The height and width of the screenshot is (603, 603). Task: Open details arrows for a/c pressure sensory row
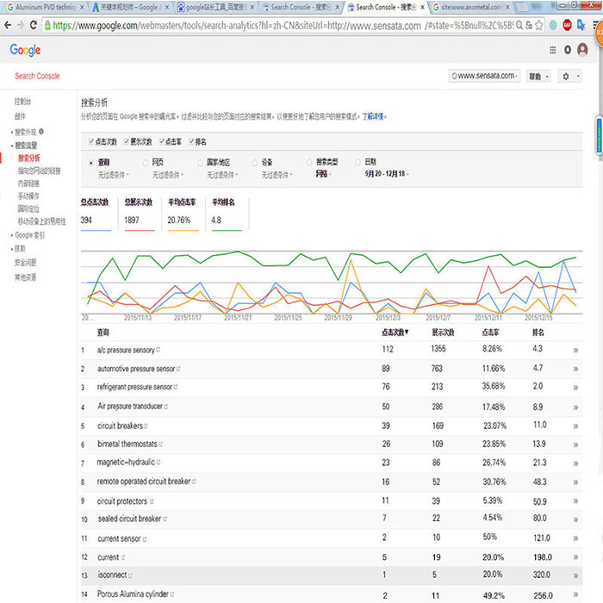[x=575, y=350]
